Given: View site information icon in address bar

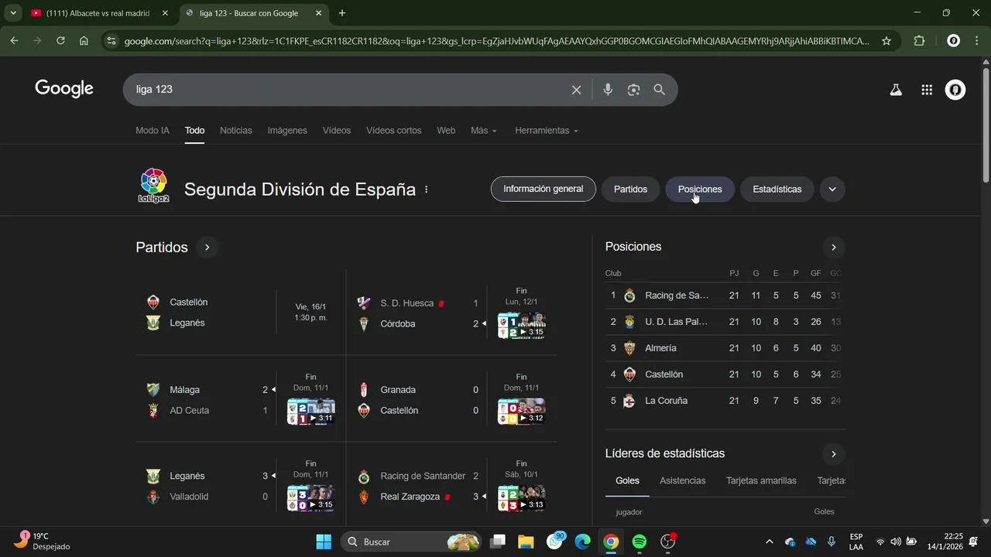Looking at the screenshot, I should 111,41.
